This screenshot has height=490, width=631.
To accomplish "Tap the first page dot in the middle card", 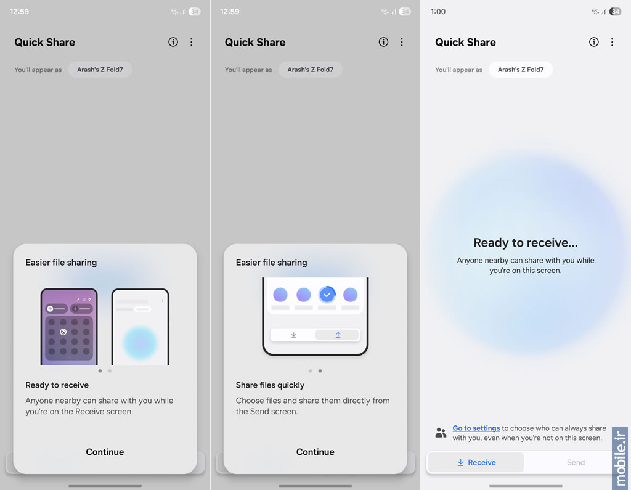I will [311, 371].
